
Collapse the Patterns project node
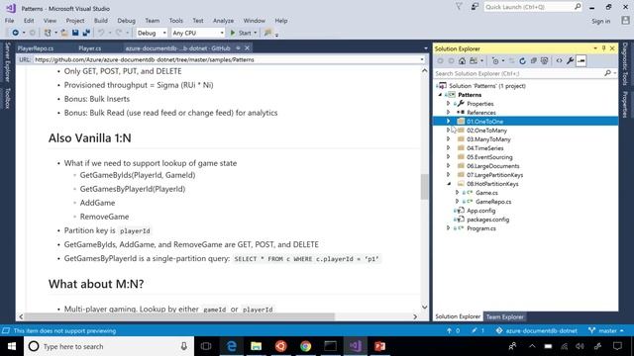tap(440, 95)
